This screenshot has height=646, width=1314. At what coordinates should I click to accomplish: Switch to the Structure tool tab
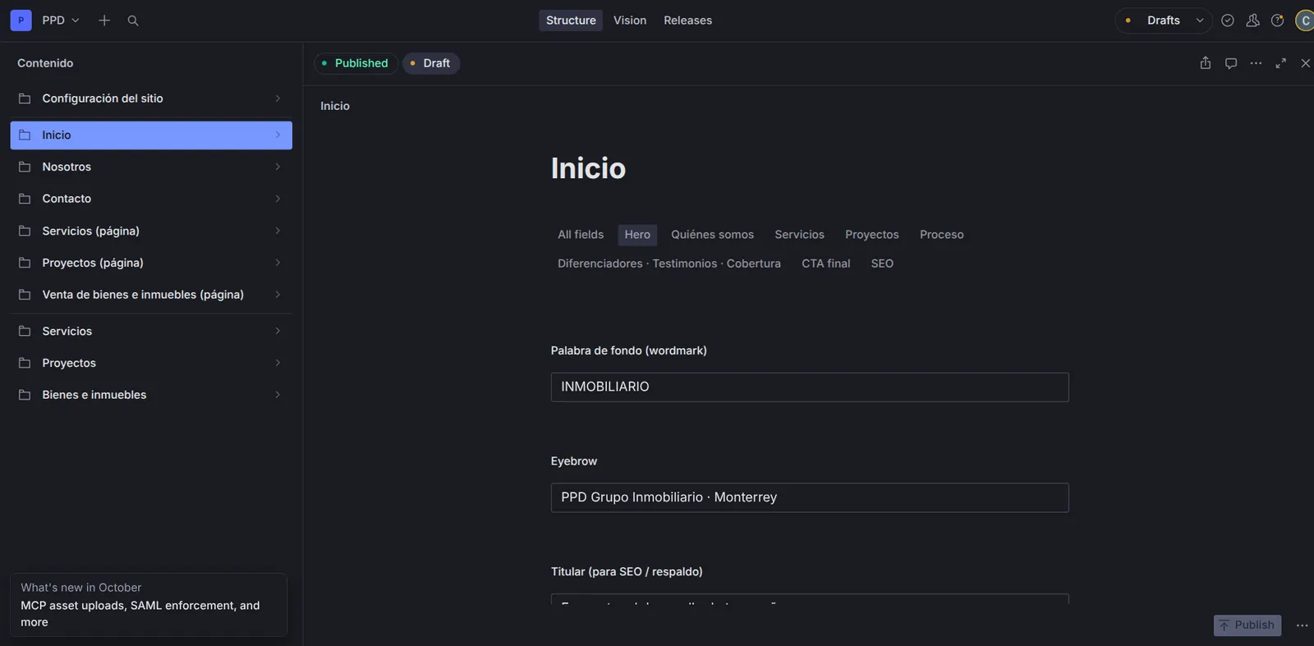[571, 21]
